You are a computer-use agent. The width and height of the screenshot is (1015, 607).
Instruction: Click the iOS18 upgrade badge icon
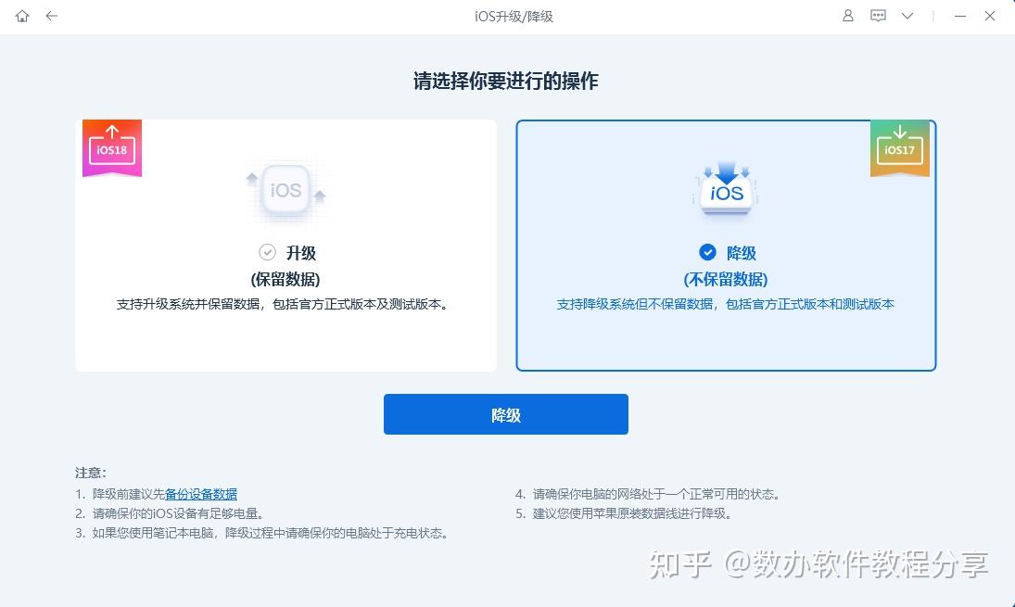click(111, 146)
